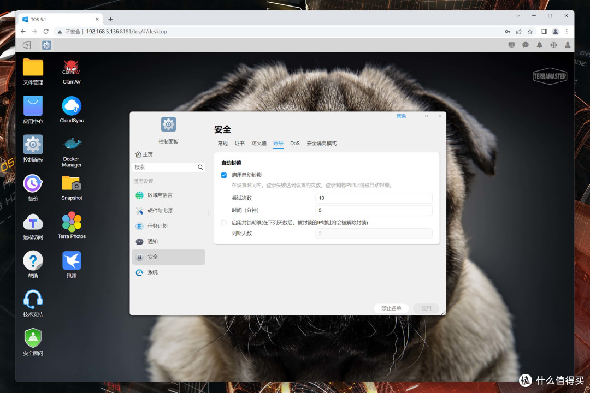Open the browser profile avatar
Viewport: 590px width, 393px height.
coord(556,32)
